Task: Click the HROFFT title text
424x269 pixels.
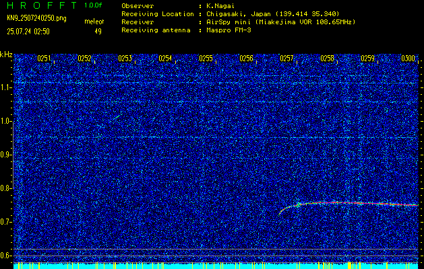Action: click(42, 5)
